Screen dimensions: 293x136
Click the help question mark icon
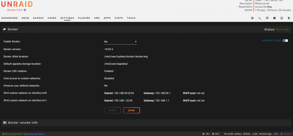click(x=274, y=18)
